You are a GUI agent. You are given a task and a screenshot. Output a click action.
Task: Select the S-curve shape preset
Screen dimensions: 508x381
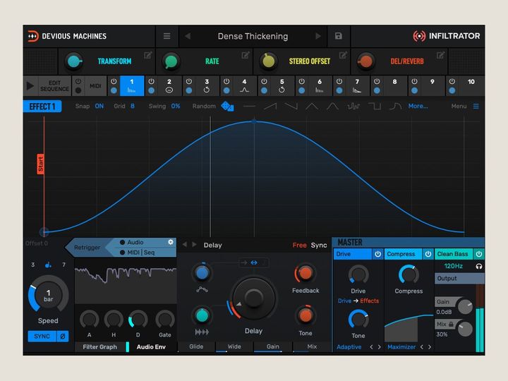pos(395,107)
